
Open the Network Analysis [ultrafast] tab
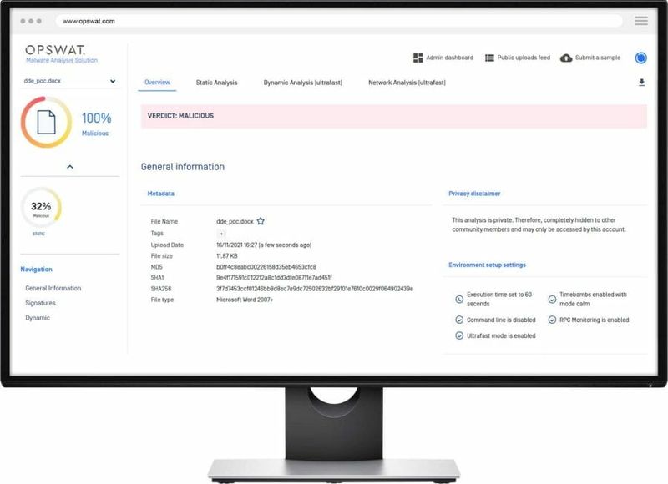click(x=407, y=83)
